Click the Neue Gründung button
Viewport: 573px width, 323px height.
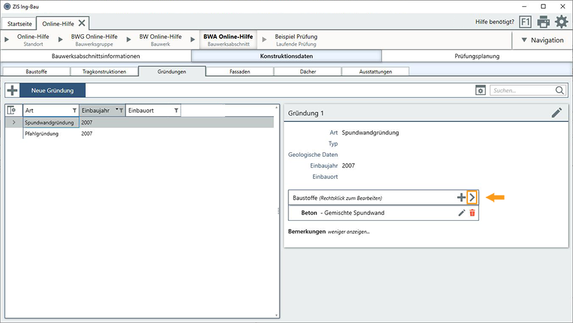(53, 90)
